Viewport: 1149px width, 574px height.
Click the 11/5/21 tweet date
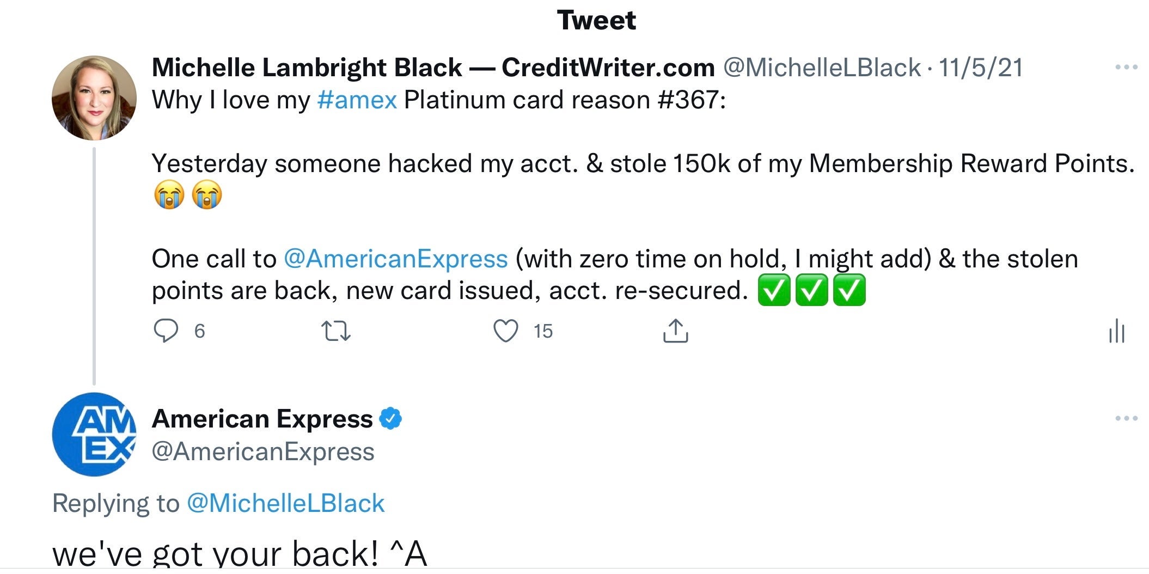980,68
